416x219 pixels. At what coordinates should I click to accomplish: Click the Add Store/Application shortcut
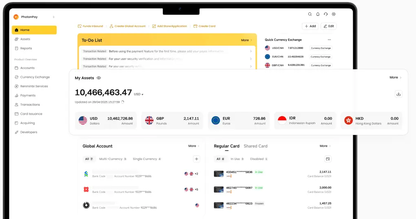[x=170, y=26]
